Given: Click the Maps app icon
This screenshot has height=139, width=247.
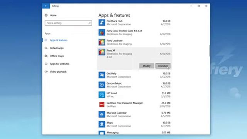Looking at the screenshot, I should point(102,124).
